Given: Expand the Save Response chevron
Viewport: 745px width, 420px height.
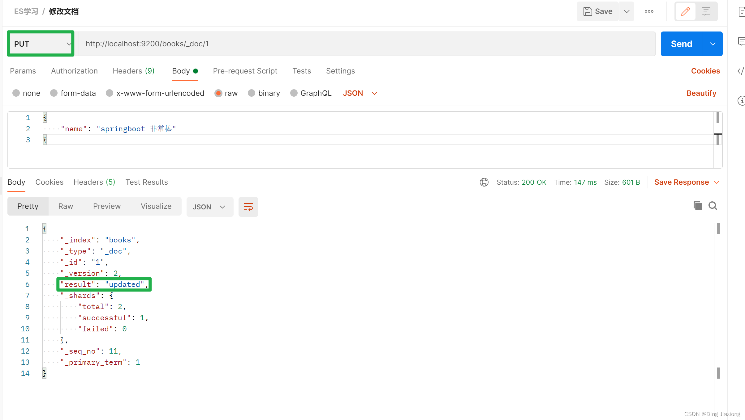Looking at the screenshot, I should (x=717, y=182).
